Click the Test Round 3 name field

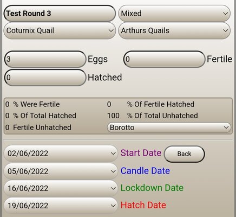click(x=60, y=14)
